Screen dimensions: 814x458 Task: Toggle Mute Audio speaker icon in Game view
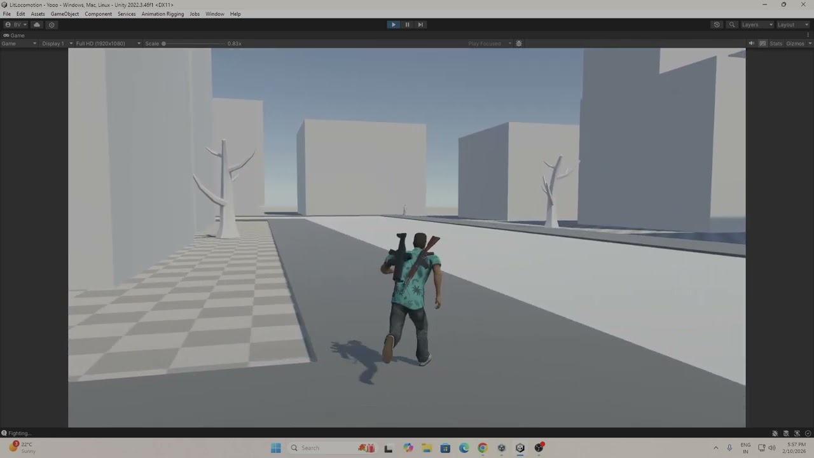click(x=751, y=44)
